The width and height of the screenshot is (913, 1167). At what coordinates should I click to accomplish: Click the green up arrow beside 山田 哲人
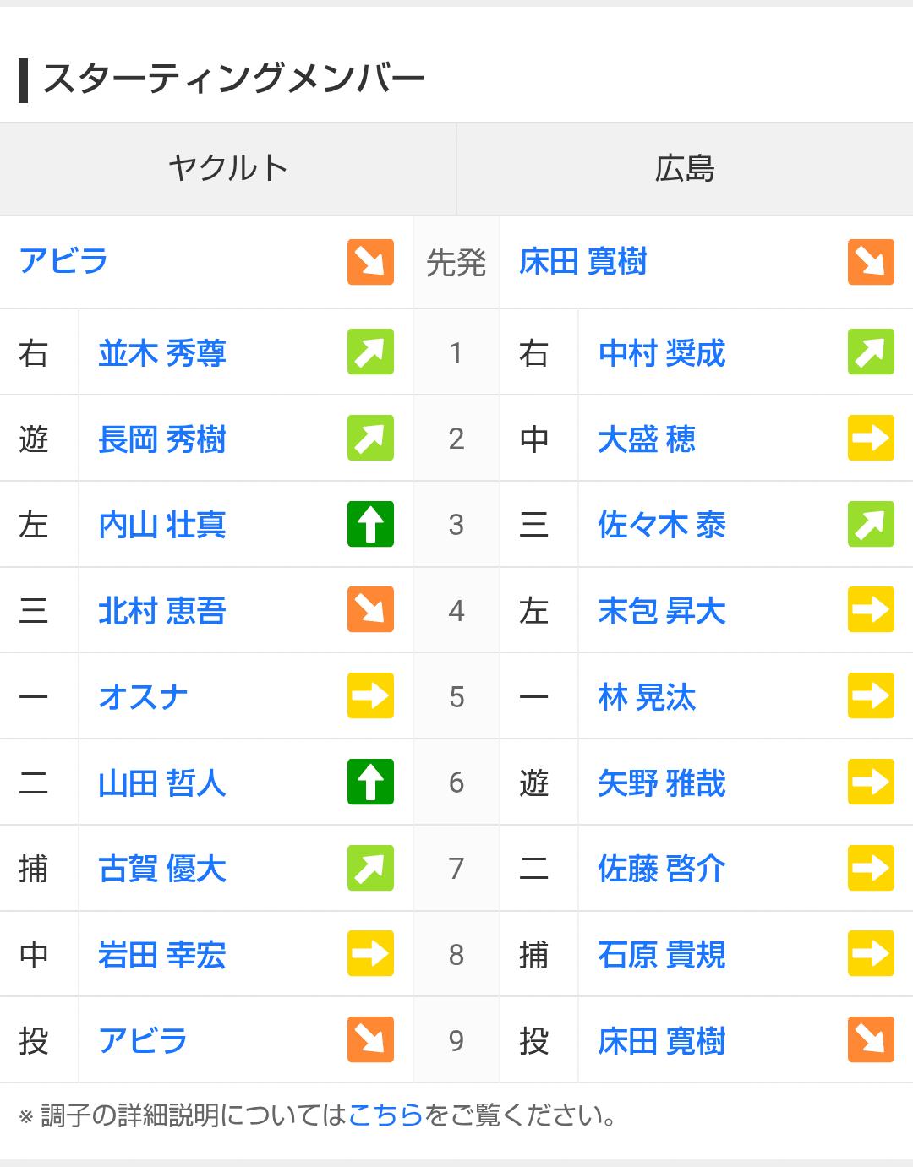(370, 783)
